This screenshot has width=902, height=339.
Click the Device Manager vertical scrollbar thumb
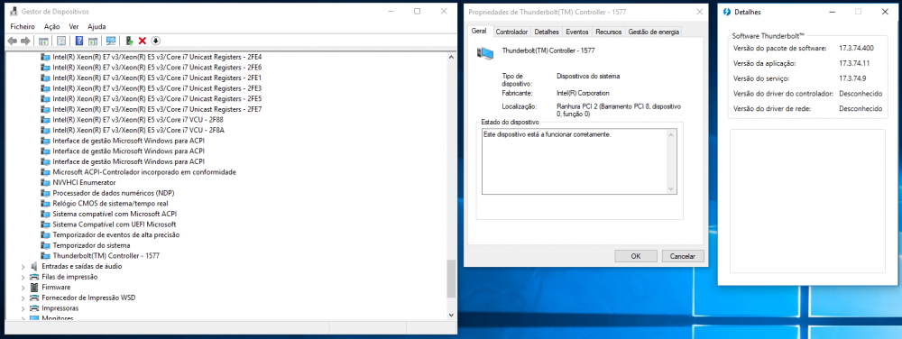point(451,279)
